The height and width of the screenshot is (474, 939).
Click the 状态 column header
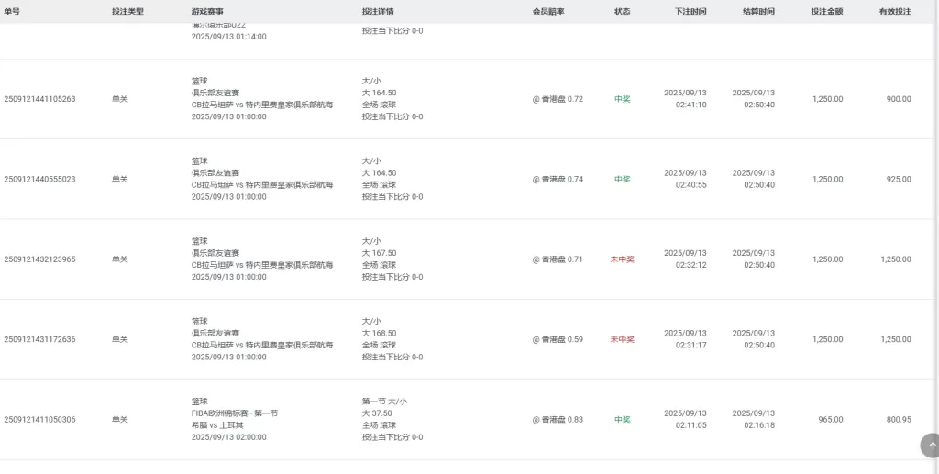point(622,12)
